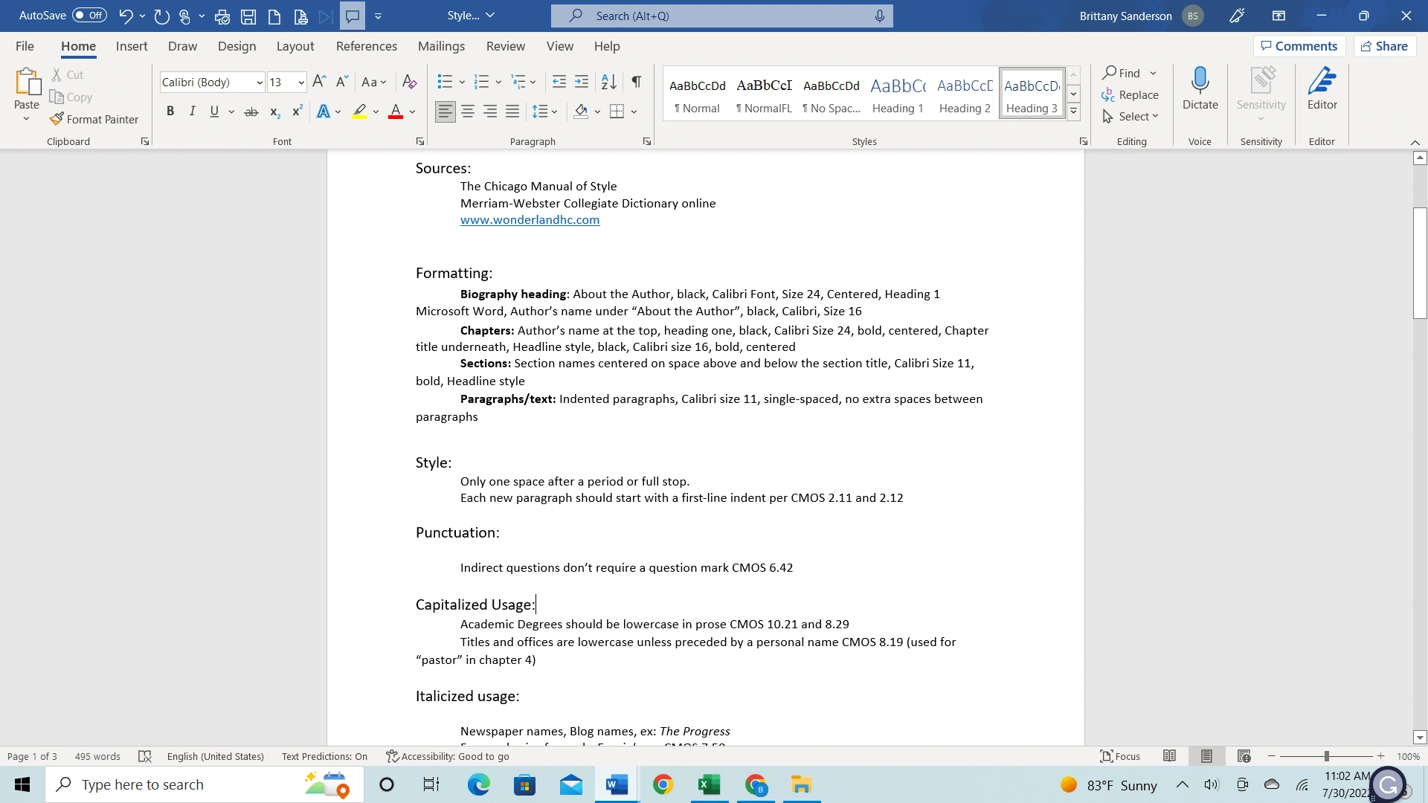Switch to the Layout tab
The width and height of the screenshot is (1428, 803).
295,46
